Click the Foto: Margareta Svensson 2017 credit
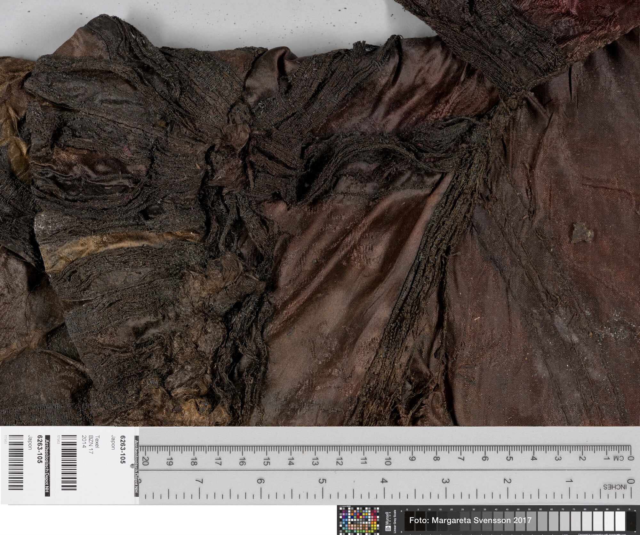This screenshot has height=535, width=640. click(470, 520)
